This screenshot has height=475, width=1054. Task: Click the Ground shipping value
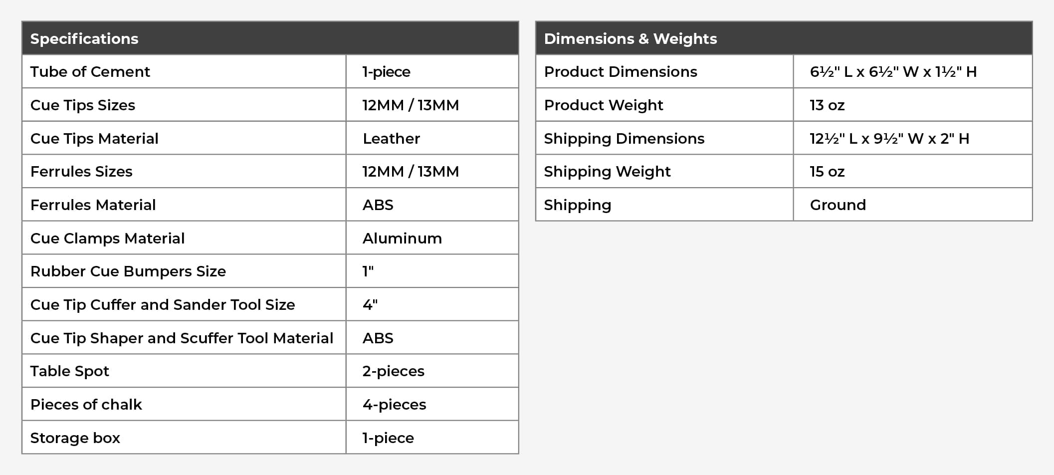point(838,205)
